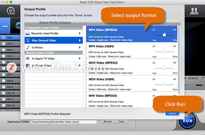
Task: Choose M4V Video (MPEG4) profile
Action: pyautogui.click(x=132, y=100)
